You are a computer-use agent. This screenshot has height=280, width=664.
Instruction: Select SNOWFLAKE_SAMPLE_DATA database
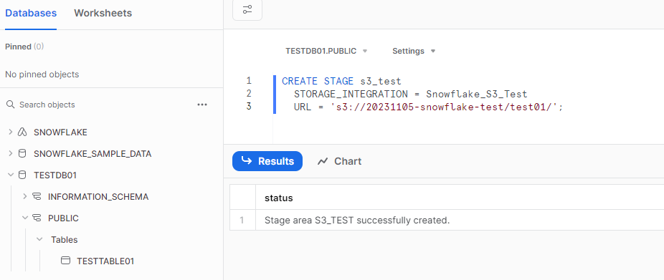click(93, 154)
